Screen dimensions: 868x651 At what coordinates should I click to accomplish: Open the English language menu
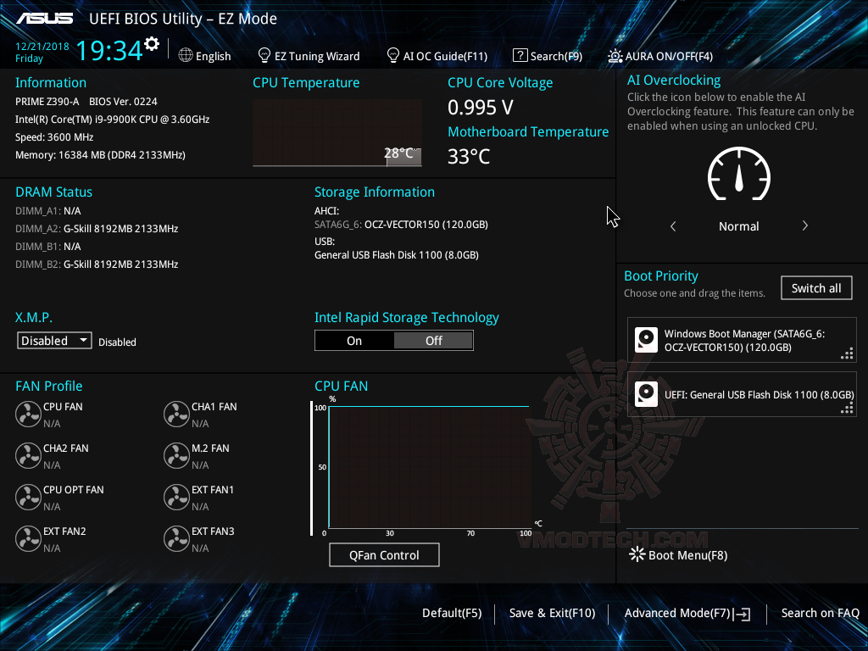pyautogui.click(x=213, y=56)
